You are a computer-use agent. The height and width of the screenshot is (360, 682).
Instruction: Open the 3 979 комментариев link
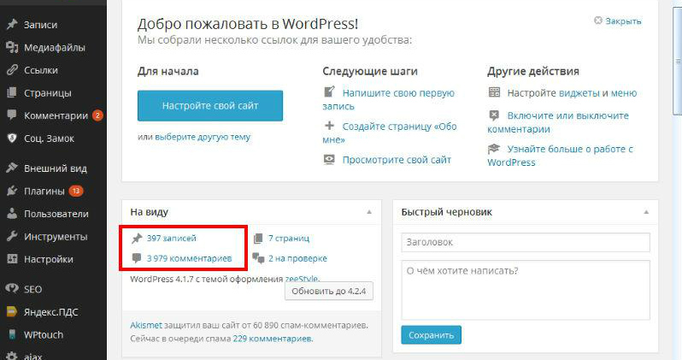point(189,258)
